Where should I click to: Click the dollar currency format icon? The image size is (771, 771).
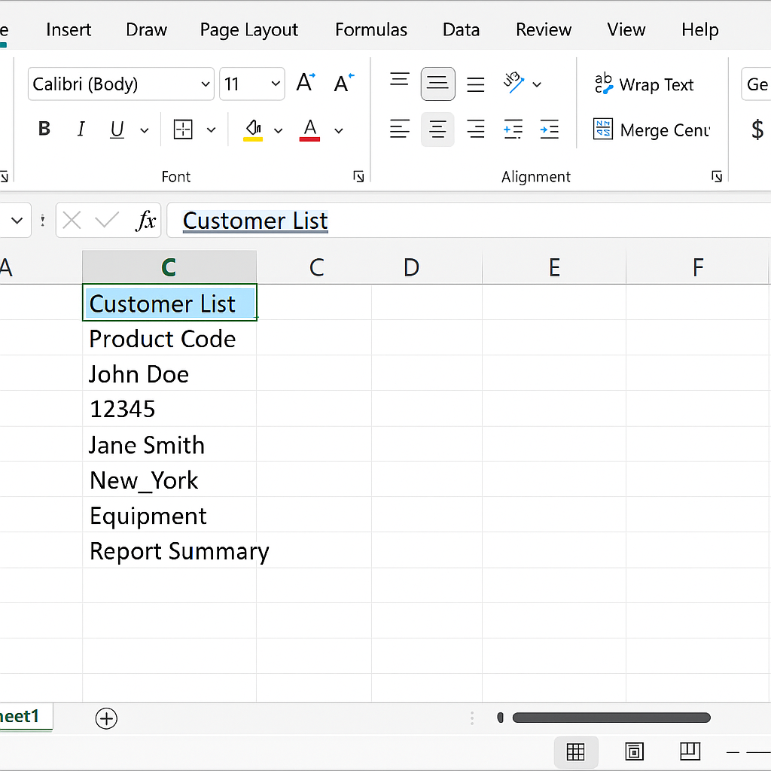[757, 130]
